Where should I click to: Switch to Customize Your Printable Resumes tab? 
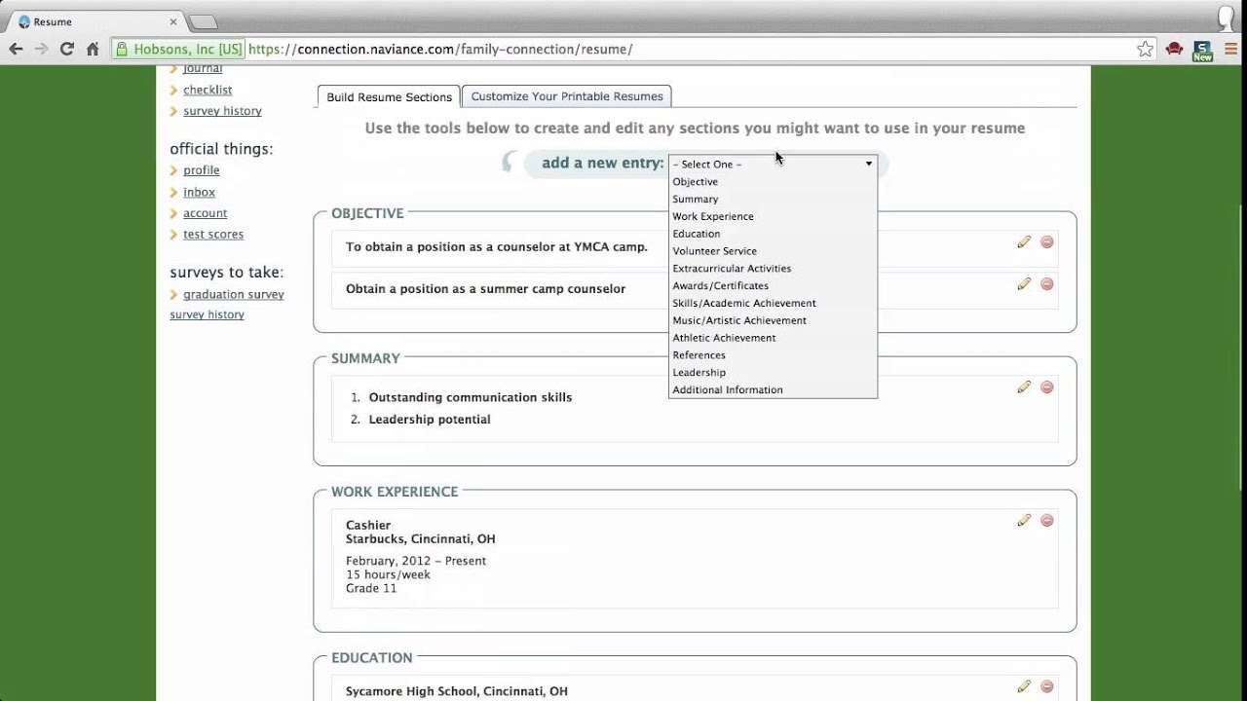click(x=567, y=96)
